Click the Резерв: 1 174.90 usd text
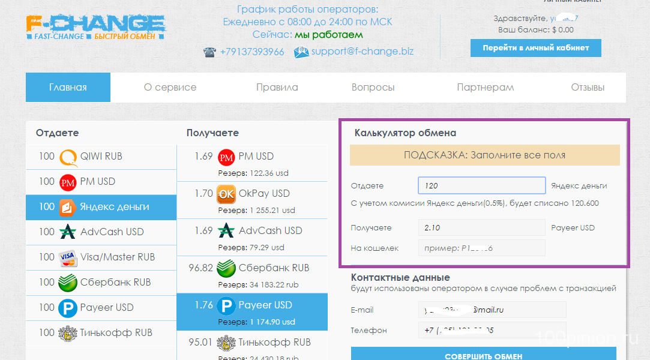Screen dimensions: 650x360 point(257,322)
